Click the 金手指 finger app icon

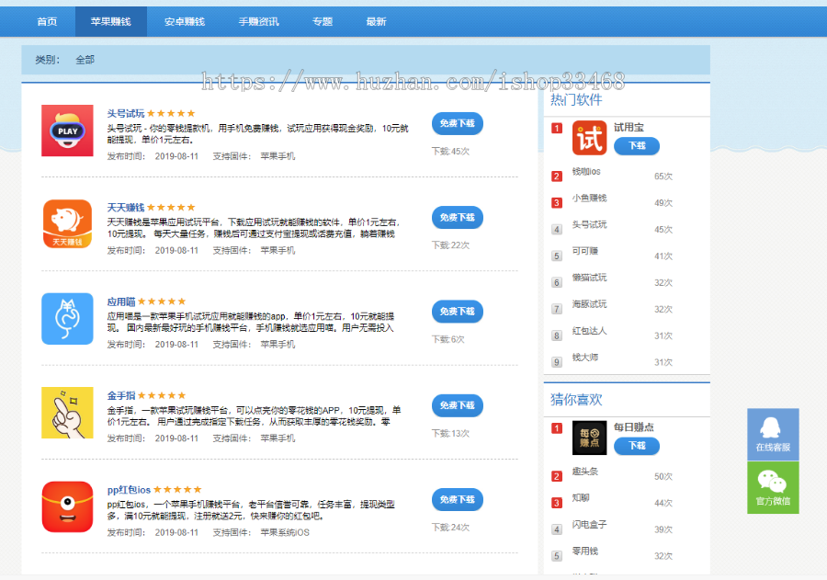point(67,413)
